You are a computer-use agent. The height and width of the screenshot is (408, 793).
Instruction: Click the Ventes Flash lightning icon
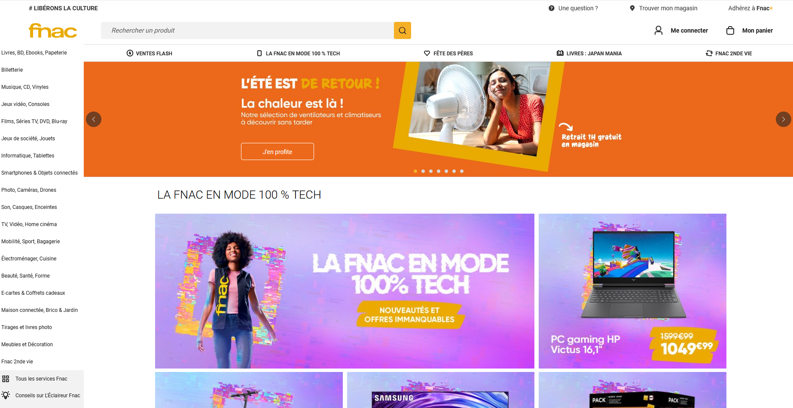[130, 53]
